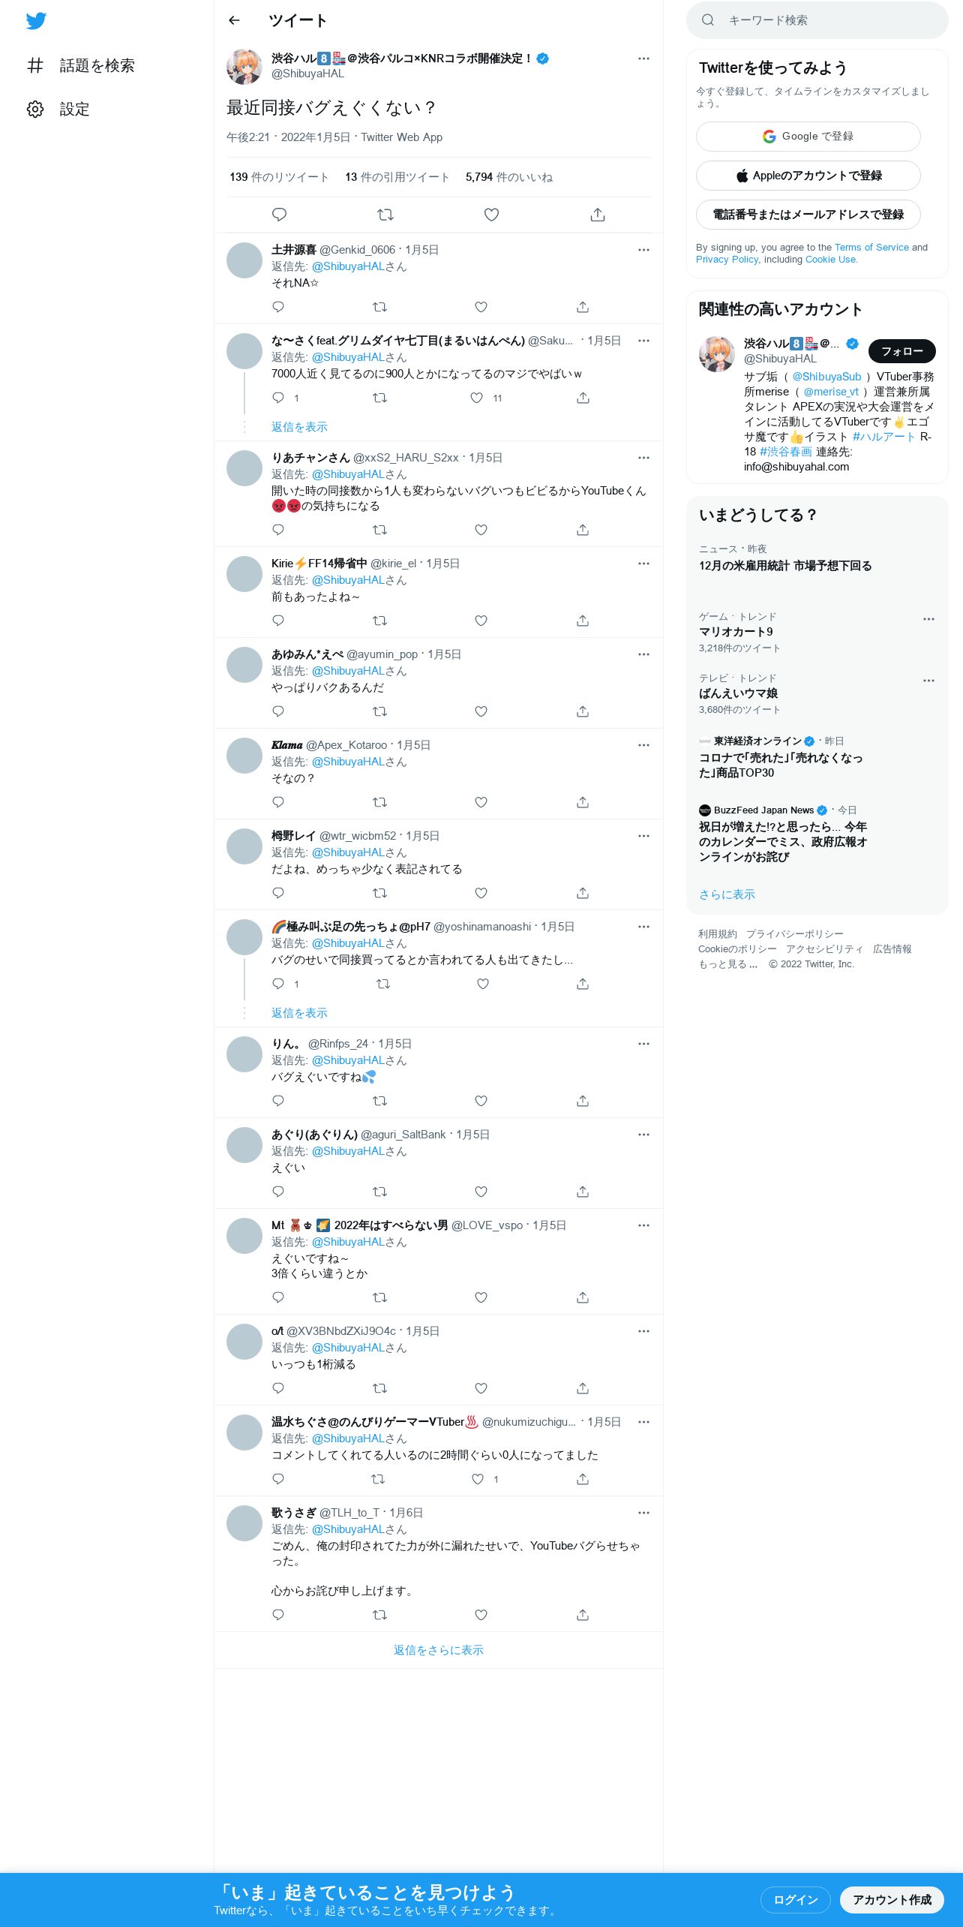
Task: Share the main tweet using share icon
Action: coord(598,215)
